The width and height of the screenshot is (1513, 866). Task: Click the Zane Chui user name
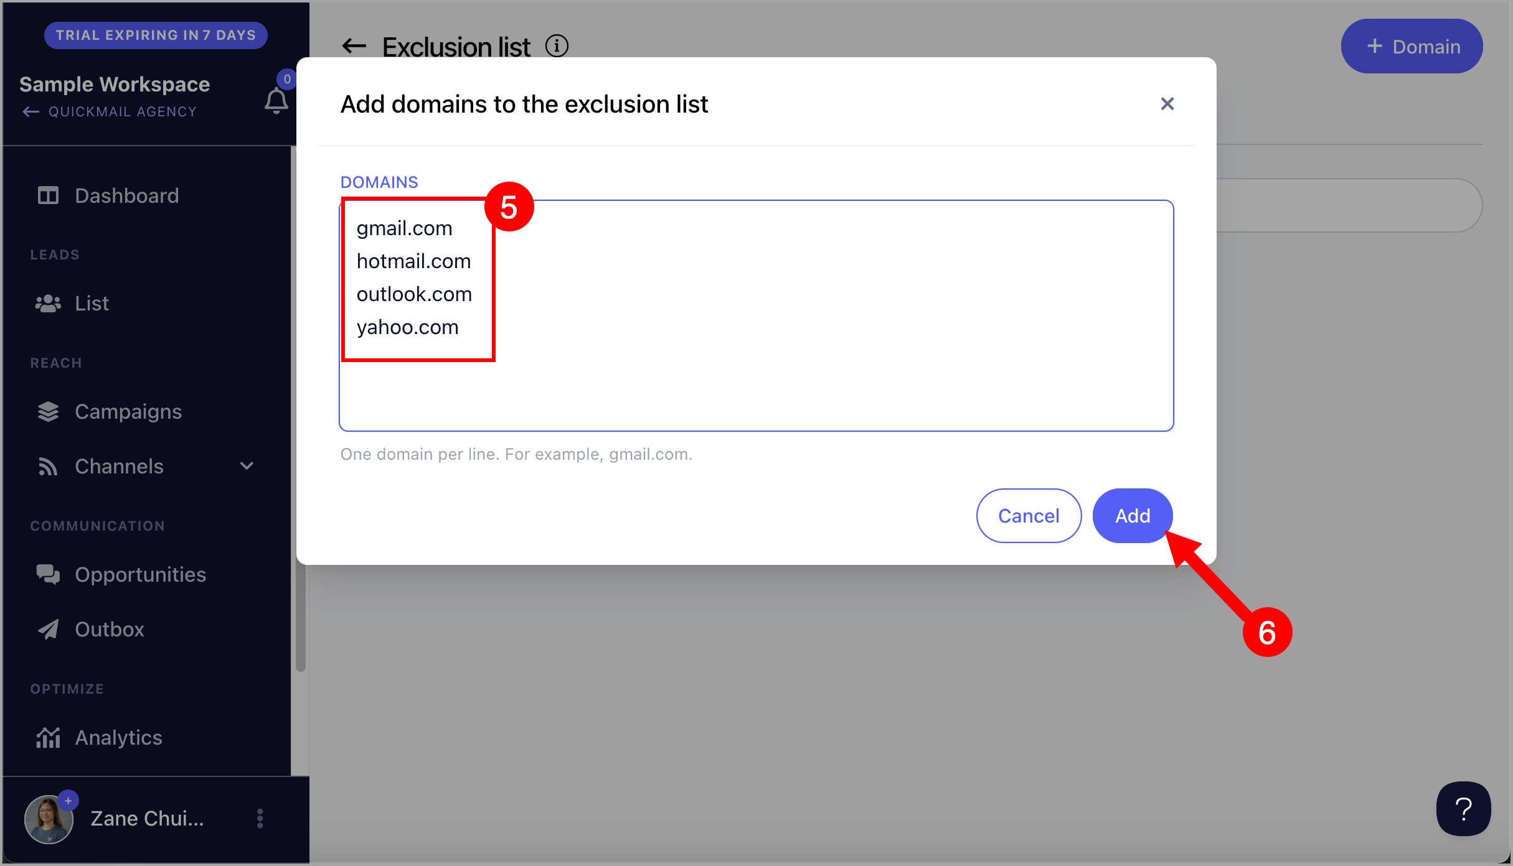147,819
